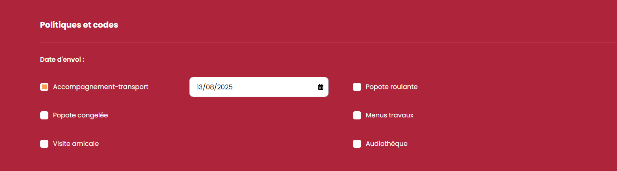
Task: Click the Accompagnement-transport label text
Action: (x=100, y=87)
